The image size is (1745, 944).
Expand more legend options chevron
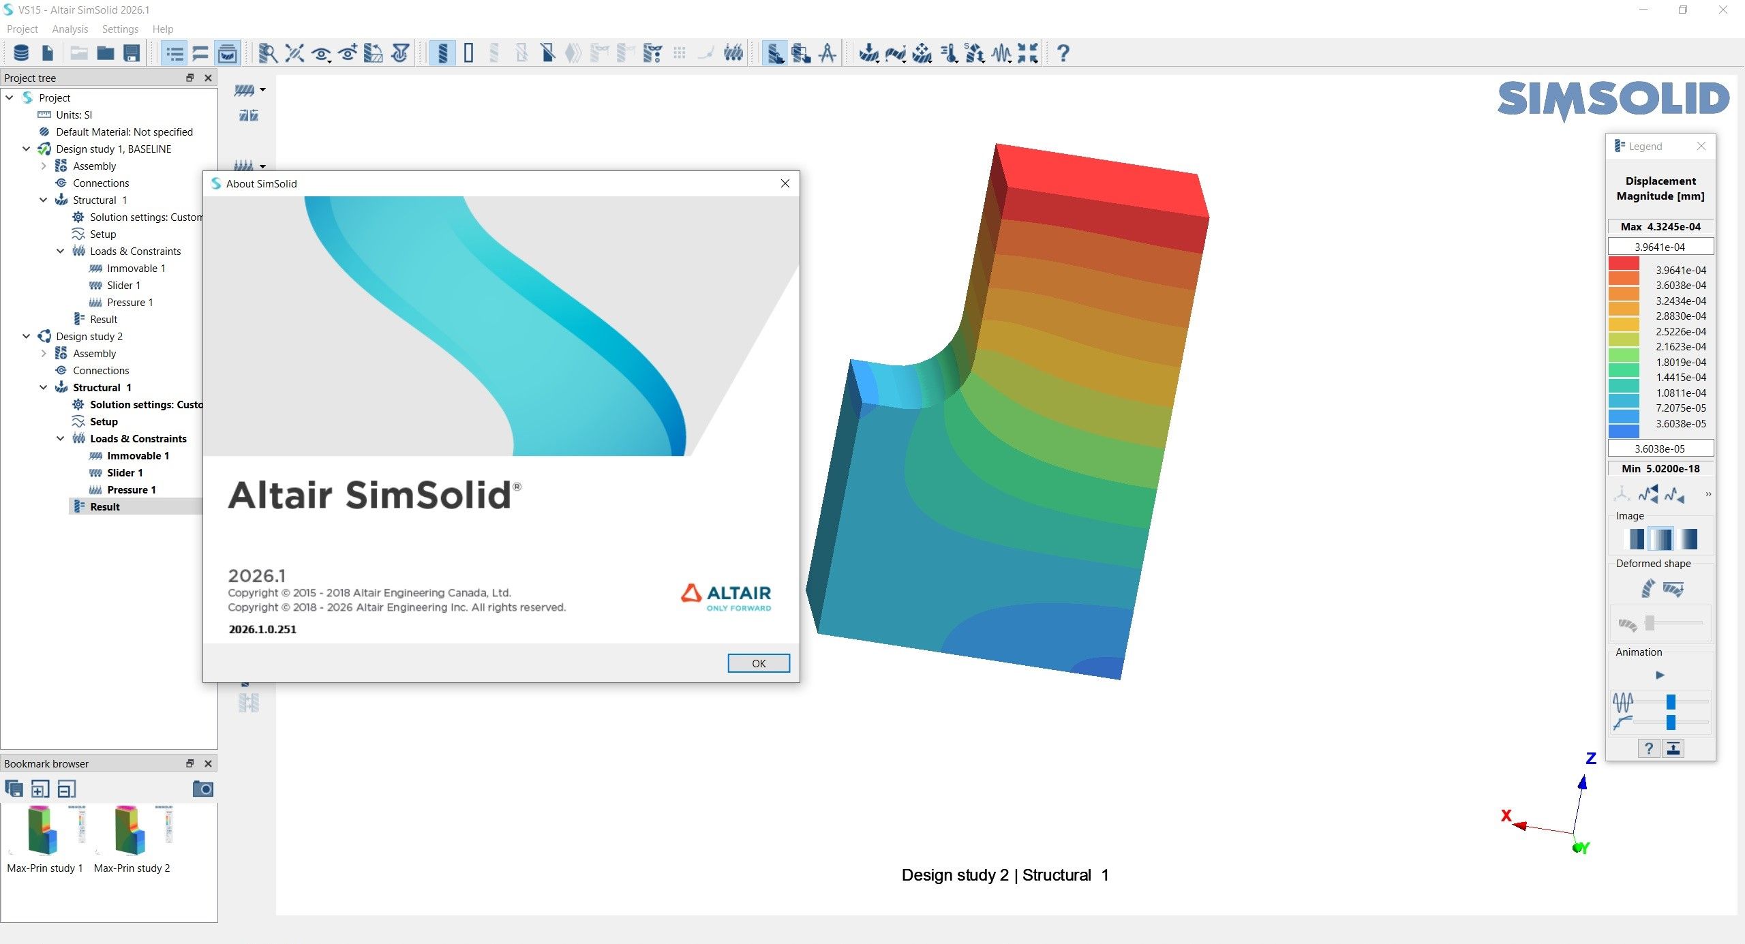pos(1708,493)
